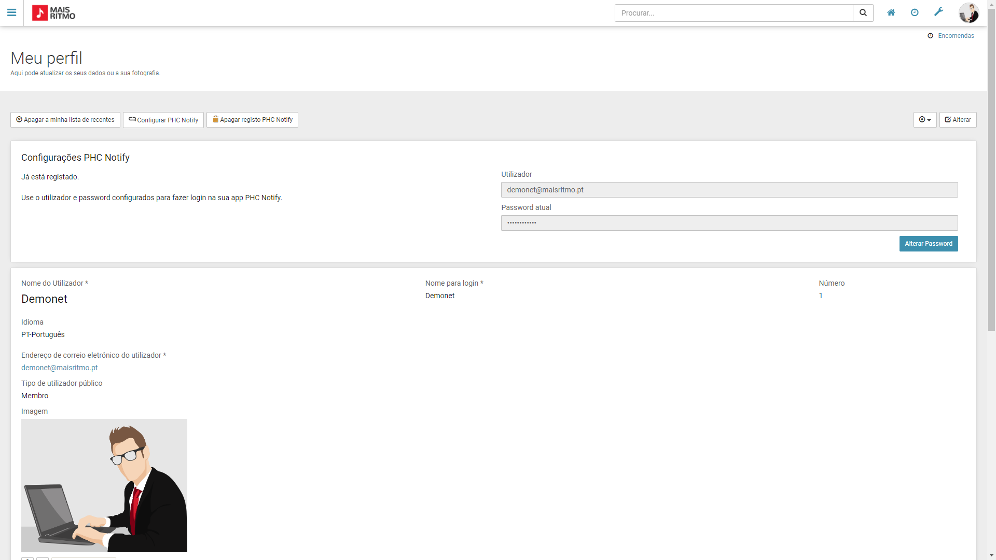
Task: Select the user name text 'Demonet' heading
Action: tap(44, 299)
